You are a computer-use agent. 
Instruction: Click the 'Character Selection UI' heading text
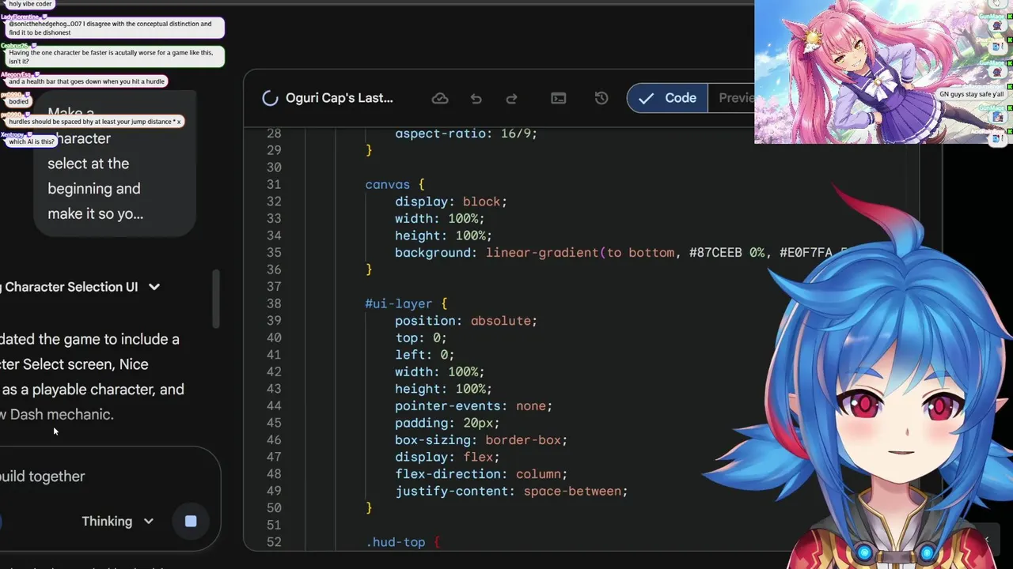[71, 287]
